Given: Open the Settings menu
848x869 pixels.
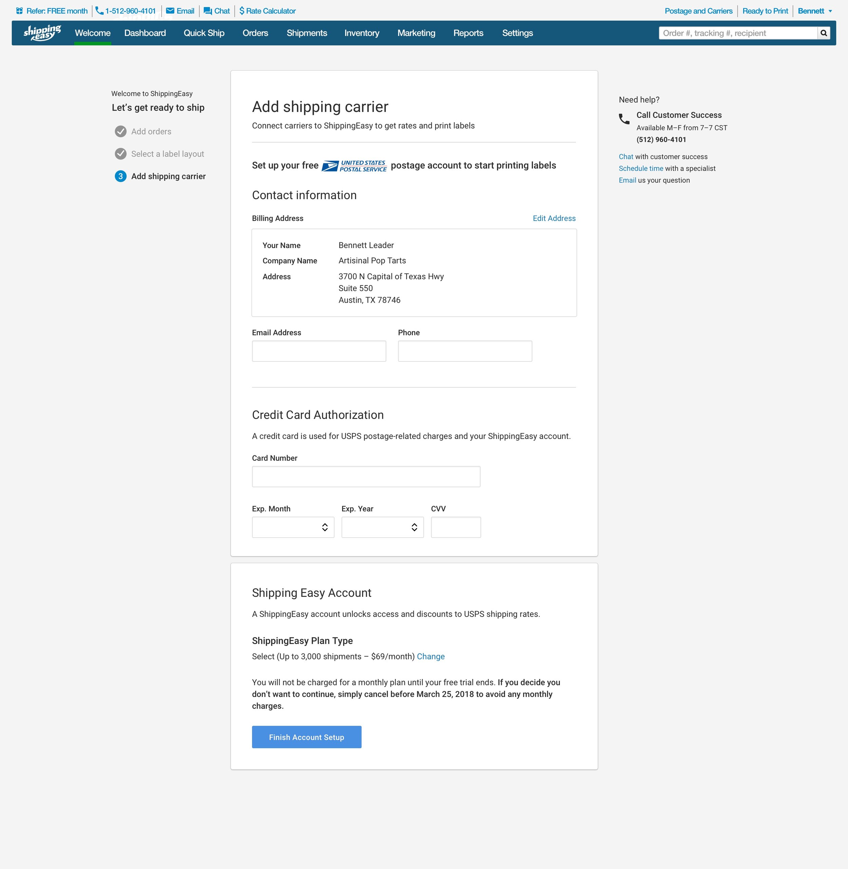Looking at the screenshot, I should (518, 33).
